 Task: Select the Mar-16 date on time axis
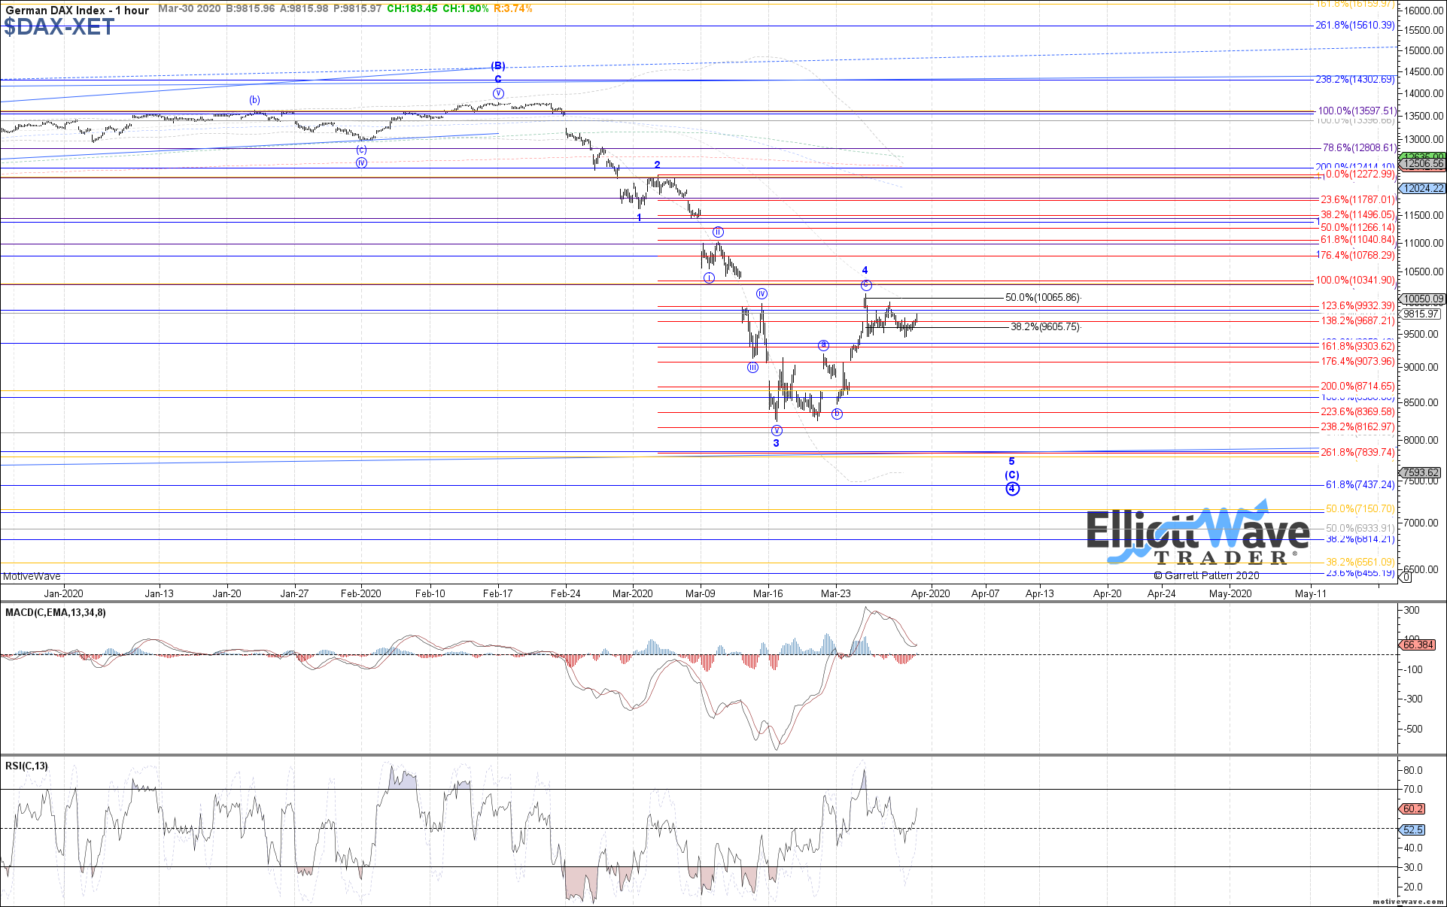tap(768, 593)
